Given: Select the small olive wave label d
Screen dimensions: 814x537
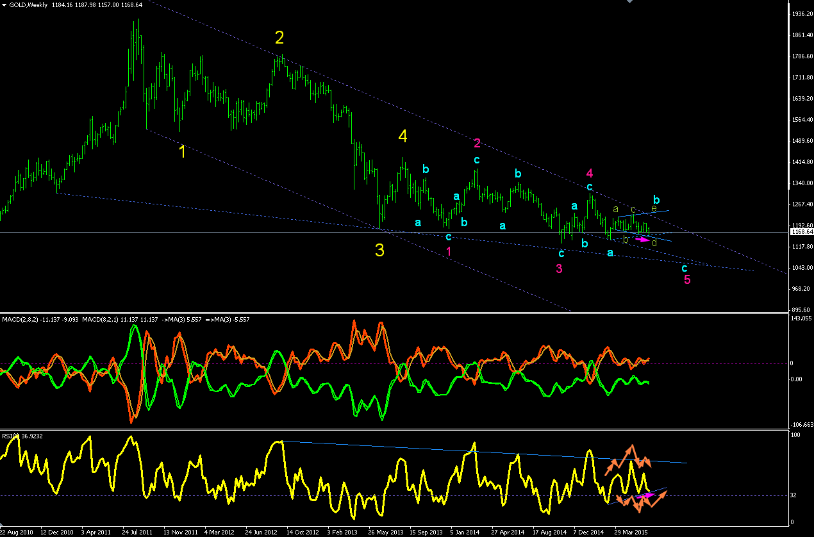Looking at the screenshot, I should click(x=654, y=243).
